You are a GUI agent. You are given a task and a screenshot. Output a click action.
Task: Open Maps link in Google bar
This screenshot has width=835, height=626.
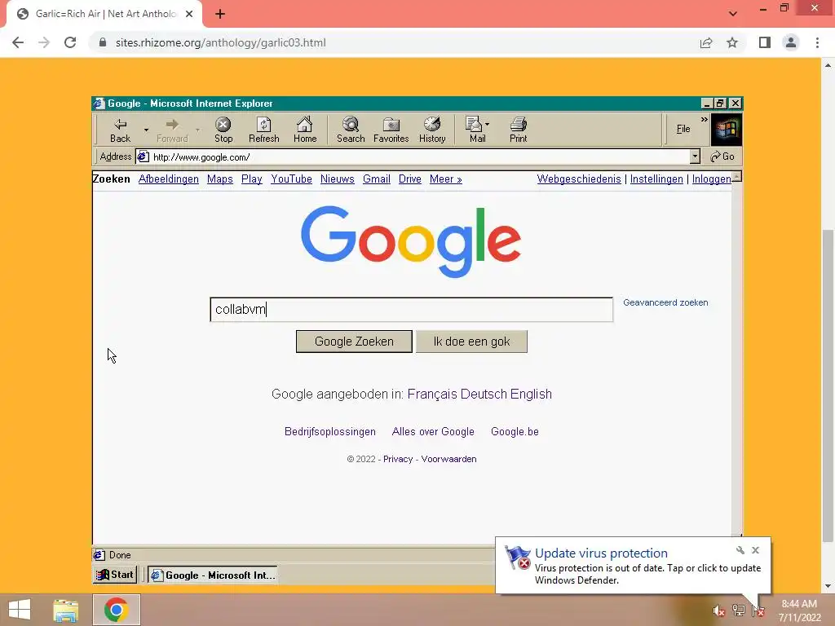point(220,179)
